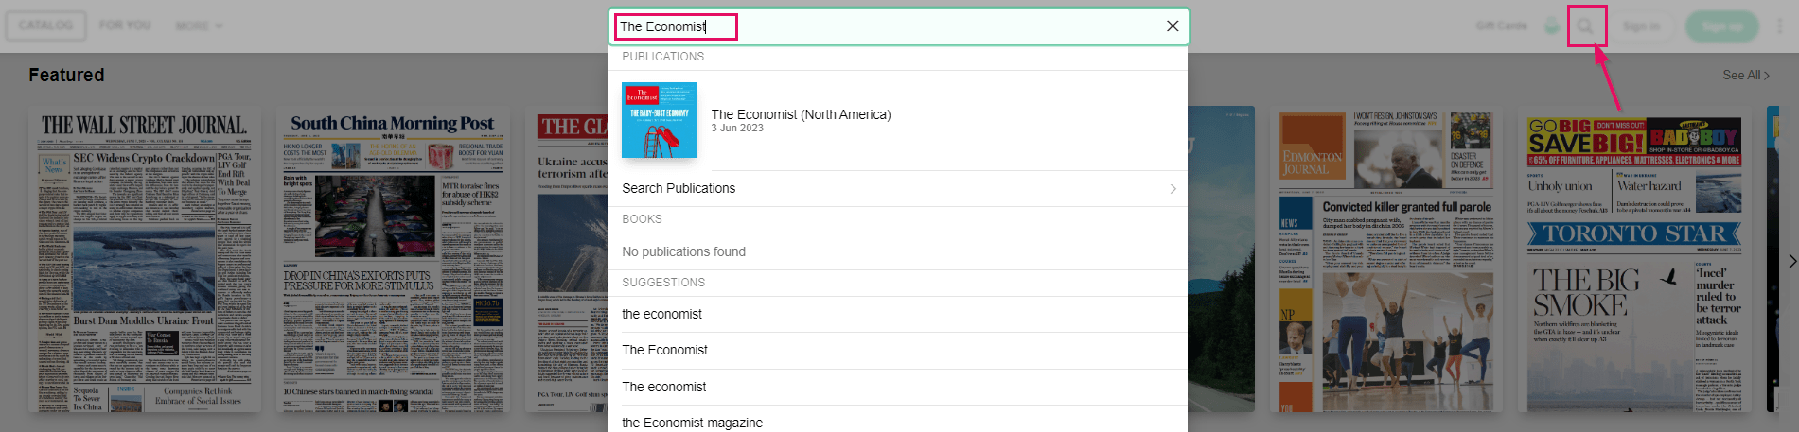1799x432 pixels.
Task: Expand Search Publications with the chevron arrow
Action: 1173,189
